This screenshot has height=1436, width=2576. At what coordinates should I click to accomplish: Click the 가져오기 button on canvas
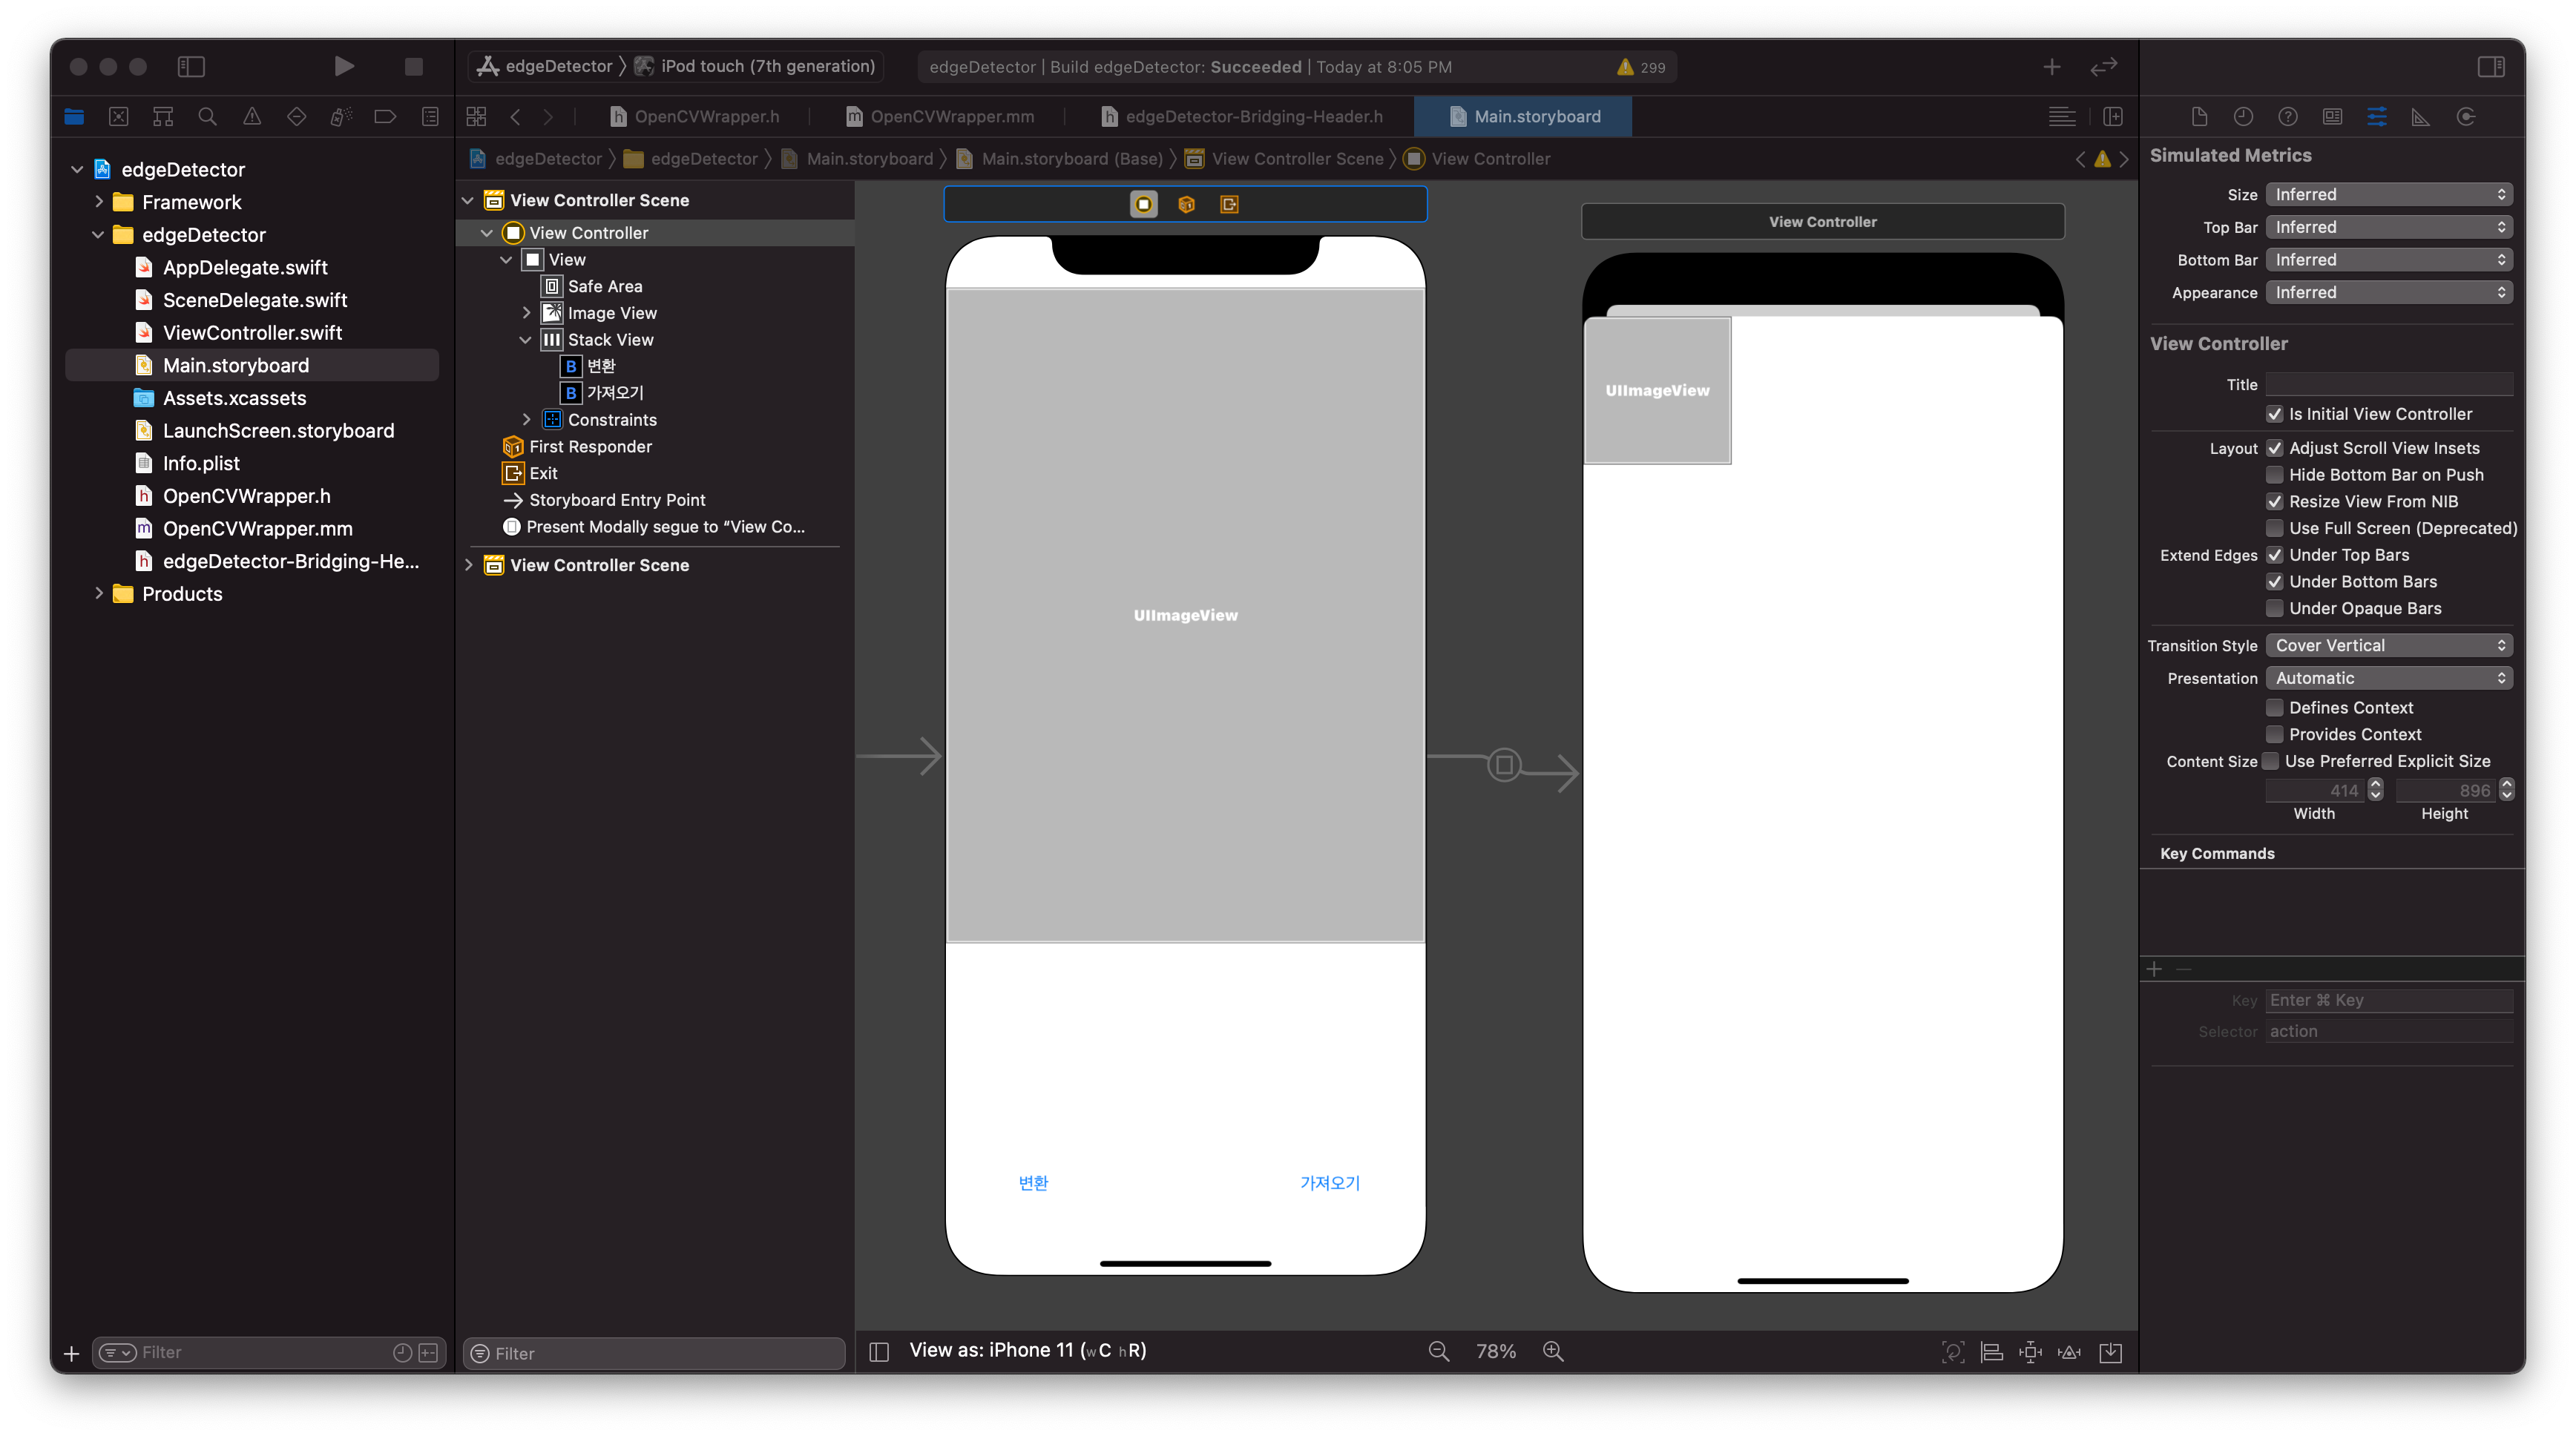pyautogui.click(x=1329, y=1182)
